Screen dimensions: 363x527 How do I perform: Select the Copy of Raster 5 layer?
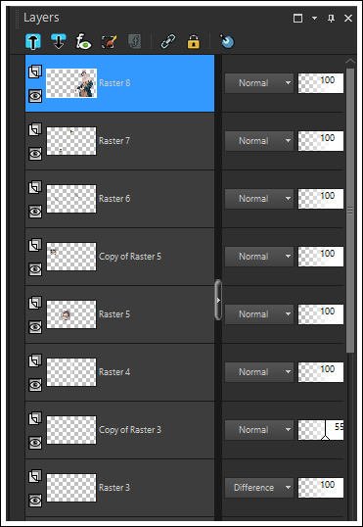[120, 257]
